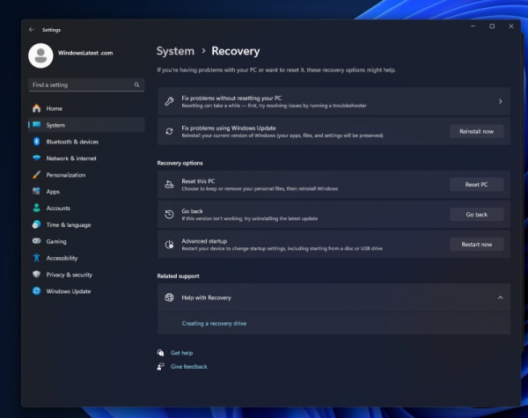Click the Go back history icon
Screen dimensions: 528x418
point(169,214)
